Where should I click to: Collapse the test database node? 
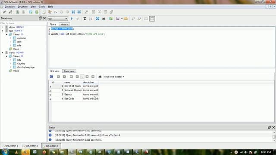point(3,31)
